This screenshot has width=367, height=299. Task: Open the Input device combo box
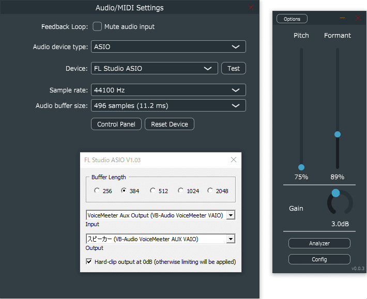161,215
